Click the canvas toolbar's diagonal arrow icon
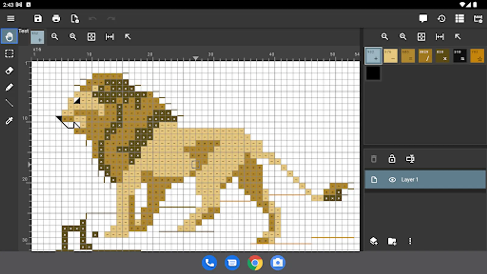This screenshot has width=487, height=274. pos(128,37)
